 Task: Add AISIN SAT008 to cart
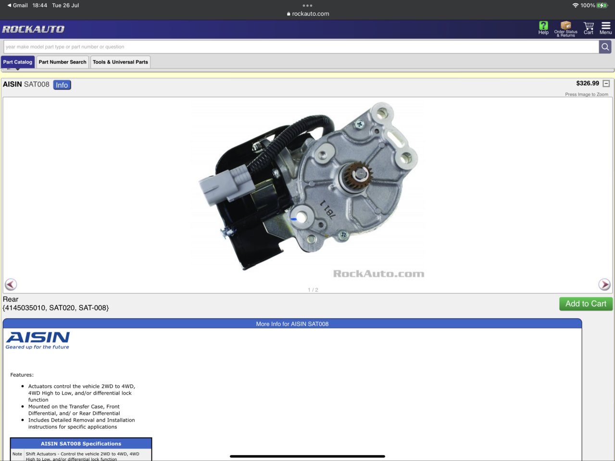pos(586,304)
